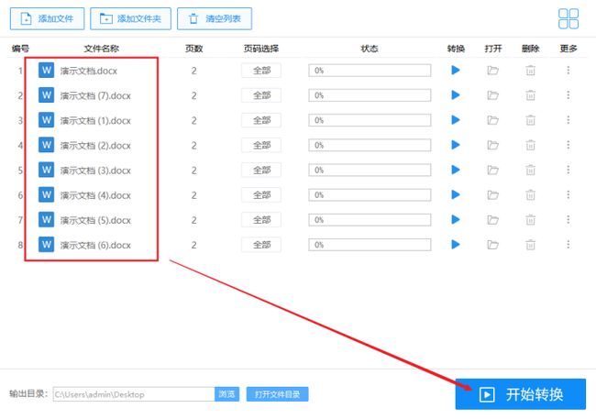This screenshot has height=419, width=596.
Task: Open page selection 全部 for 演示文档 (2).docx
Action: pyautogui.click(x=261, y=145)
